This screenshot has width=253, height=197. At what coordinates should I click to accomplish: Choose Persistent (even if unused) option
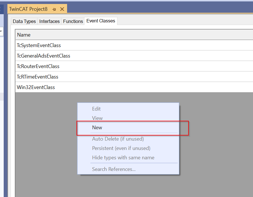[x=128, y=148]
